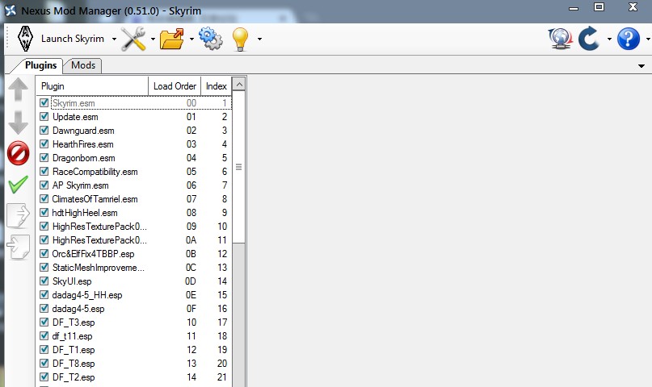This screenshot has height=387, width=652.
Task: Move the selected plugin up
Action: point(19,89)
